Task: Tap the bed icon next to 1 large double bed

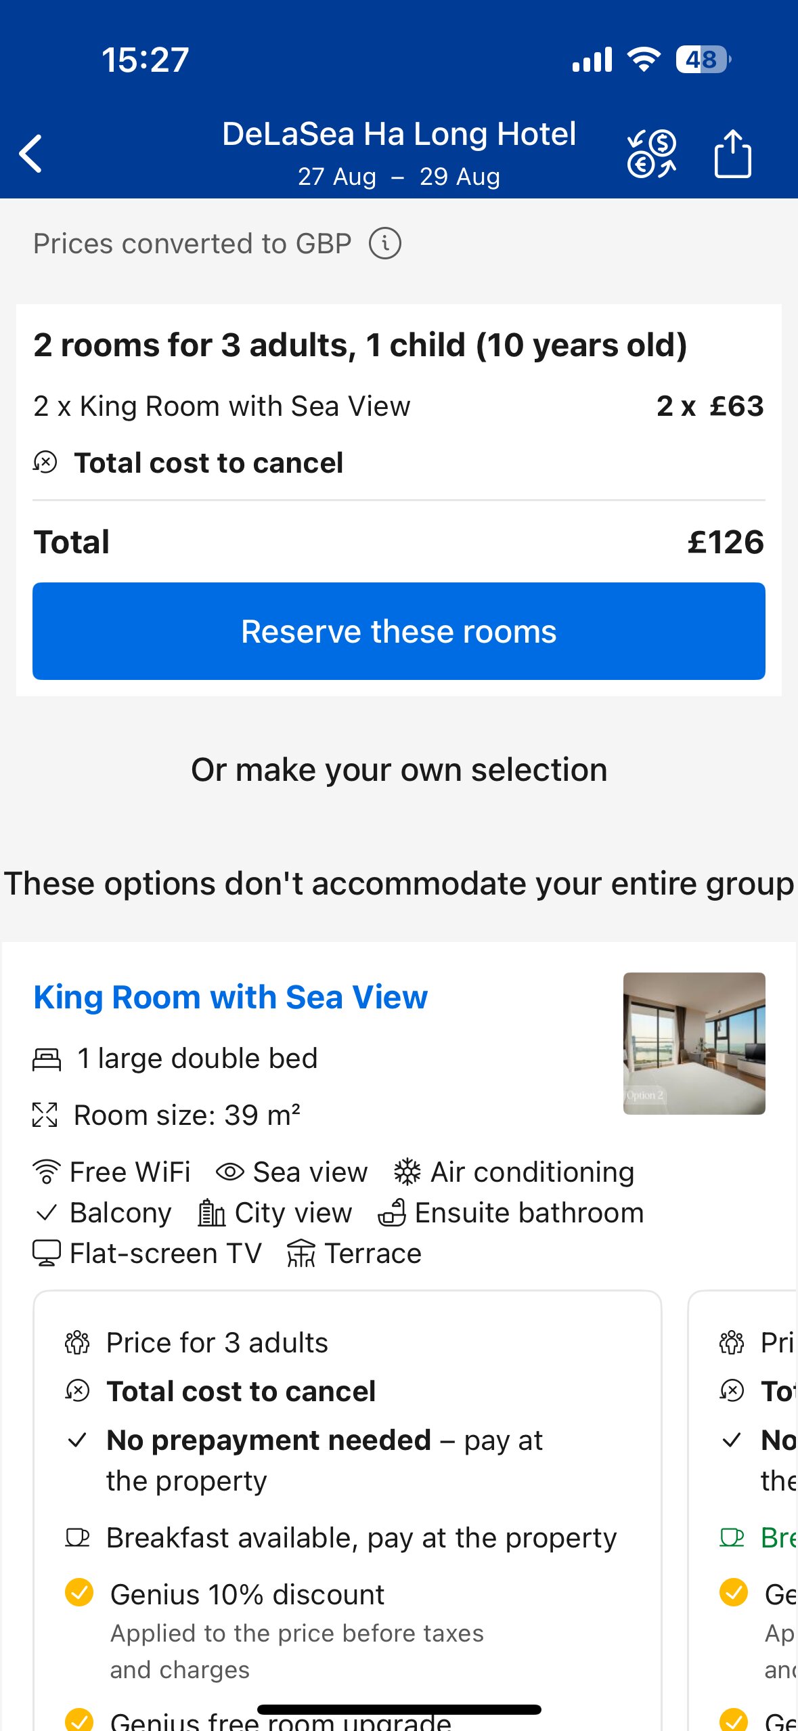Action: 47,1059
